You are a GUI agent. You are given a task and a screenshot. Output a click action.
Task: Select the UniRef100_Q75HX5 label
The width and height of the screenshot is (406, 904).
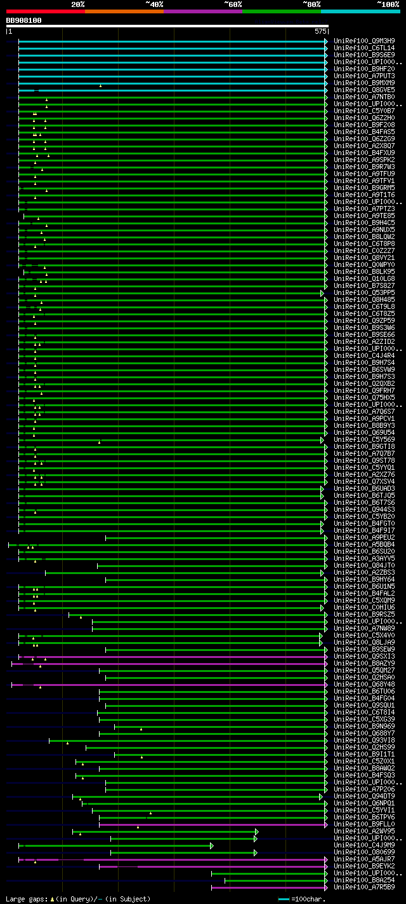365,398
